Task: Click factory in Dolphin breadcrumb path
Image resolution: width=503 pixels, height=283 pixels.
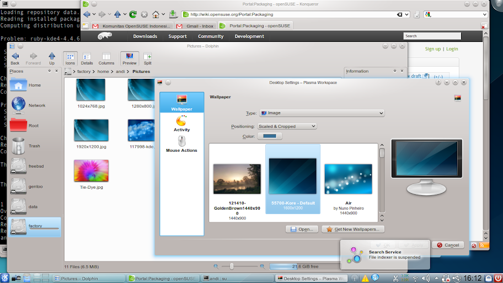Action: click(x=84, y=72)
